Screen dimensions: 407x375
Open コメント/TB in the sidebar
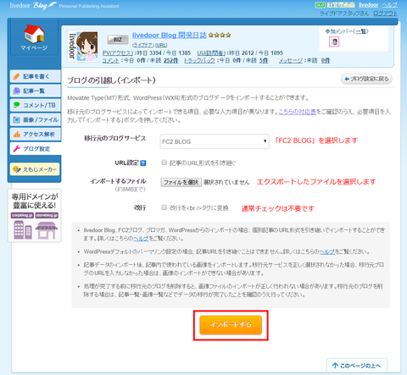(x=36, y=105)
